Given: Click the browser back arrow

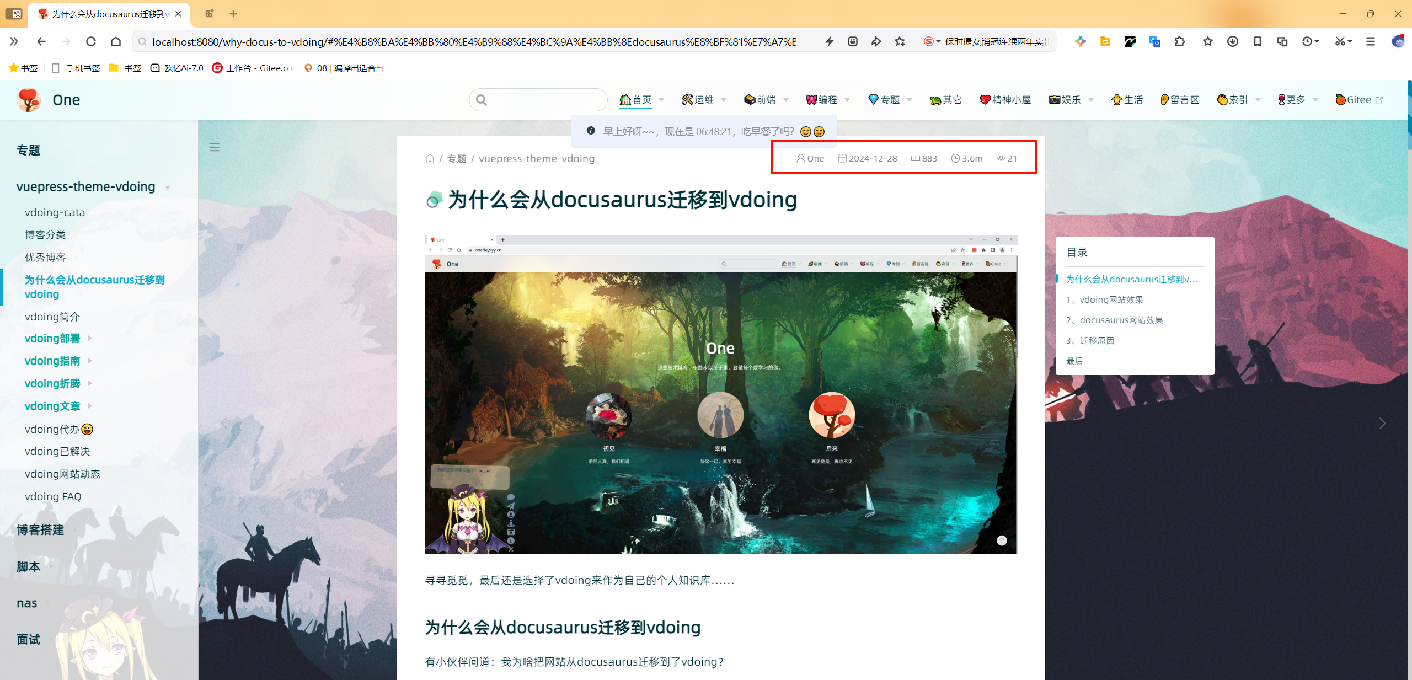Looking at the screenshot, I should click(41, 41).
